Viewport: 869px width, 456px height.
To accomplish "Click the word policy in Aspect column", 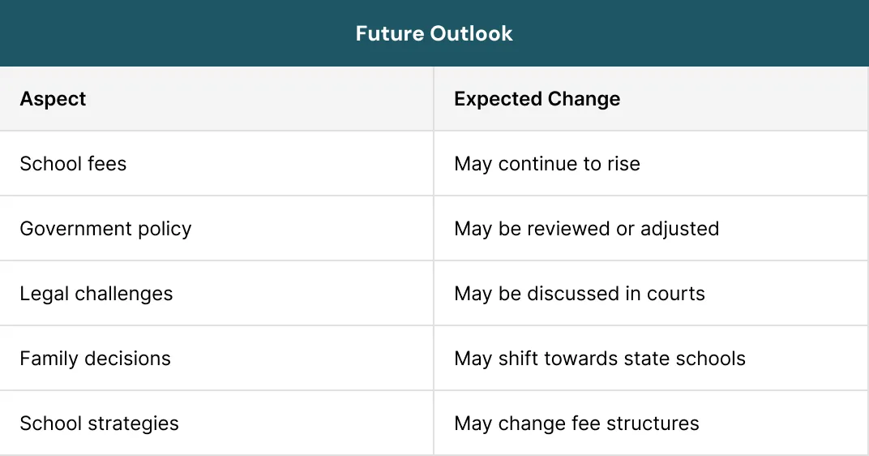I will point(165,229).
